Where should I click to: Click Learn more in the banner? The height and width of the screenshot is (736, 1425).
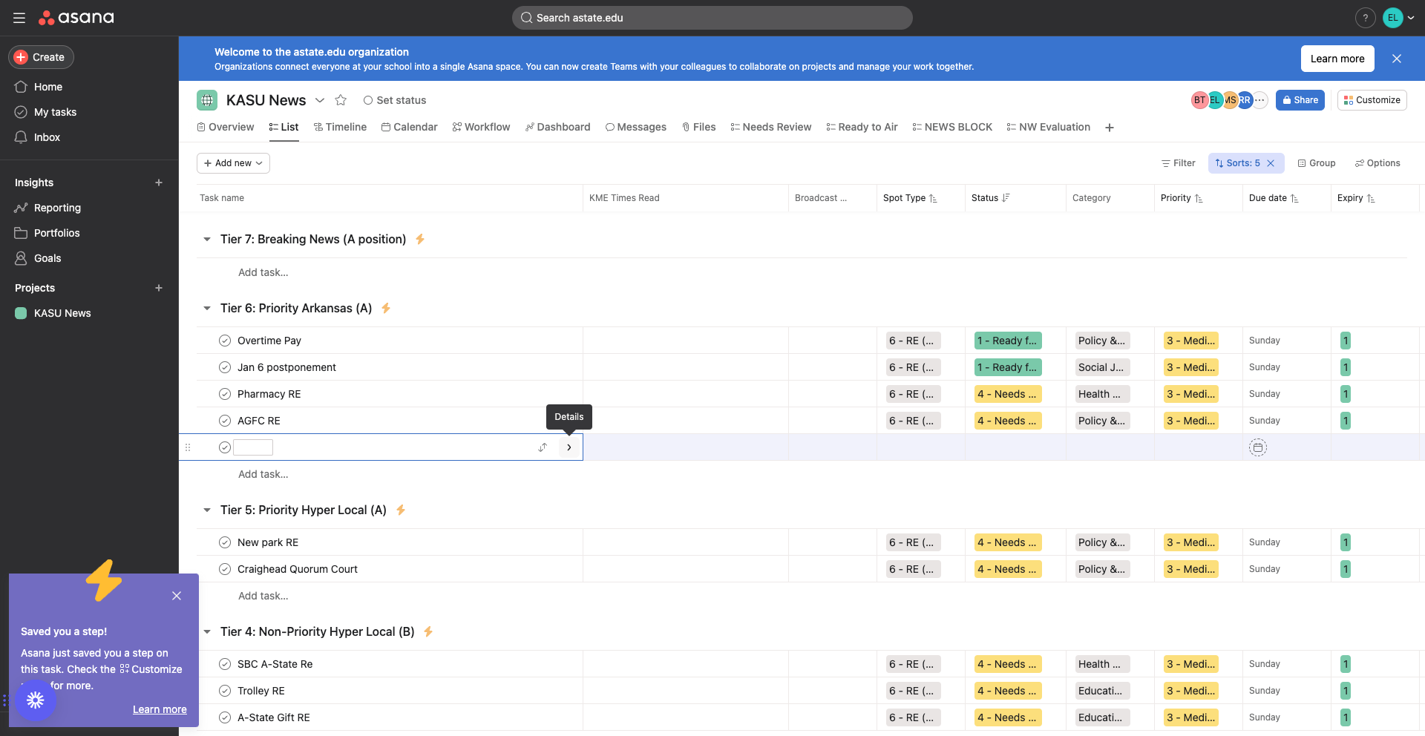(x=1337, y=59)
